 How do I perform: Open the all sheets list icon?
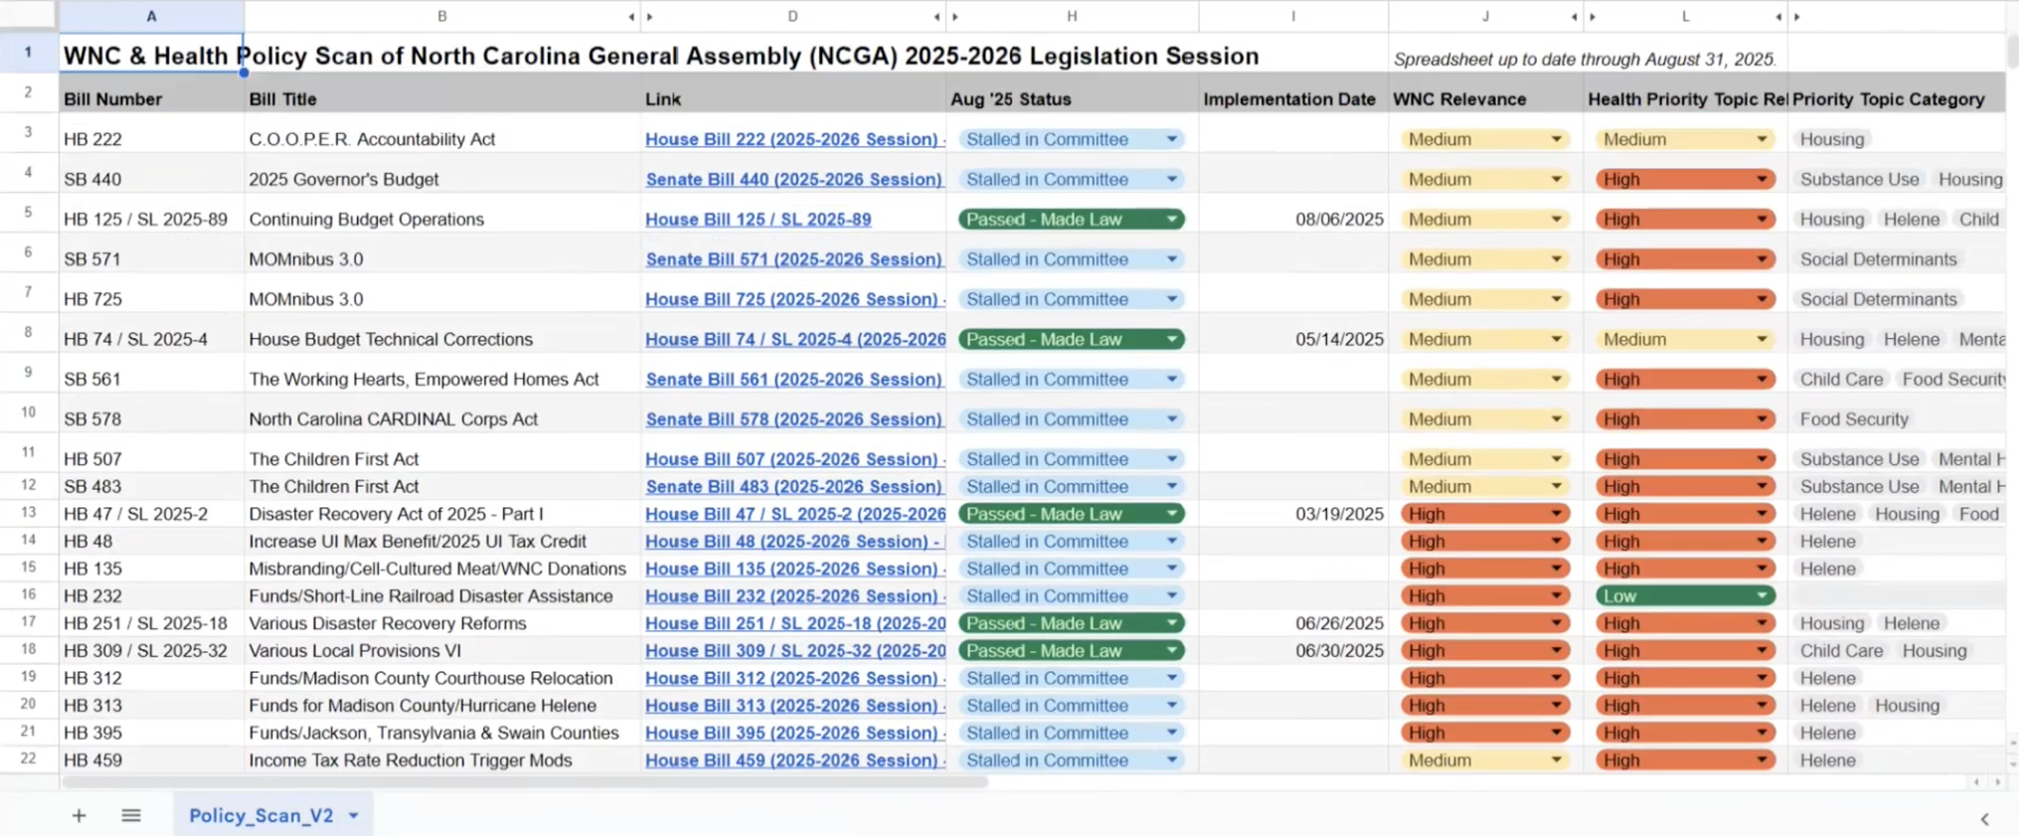pyautogui.click(x=131, y=815)
